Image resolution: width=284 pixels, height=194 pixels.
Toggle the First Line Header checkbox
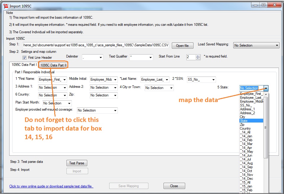click(x=25, y=58)
